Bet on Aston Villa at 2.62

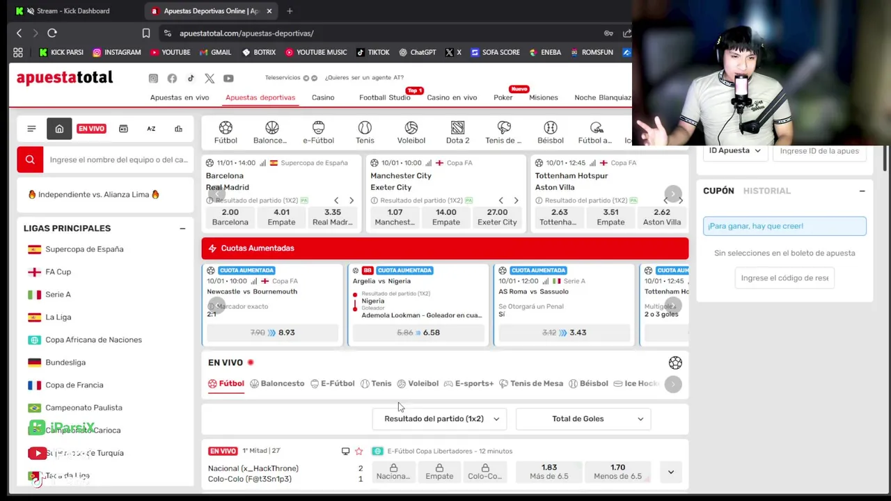tap(662, 217)
